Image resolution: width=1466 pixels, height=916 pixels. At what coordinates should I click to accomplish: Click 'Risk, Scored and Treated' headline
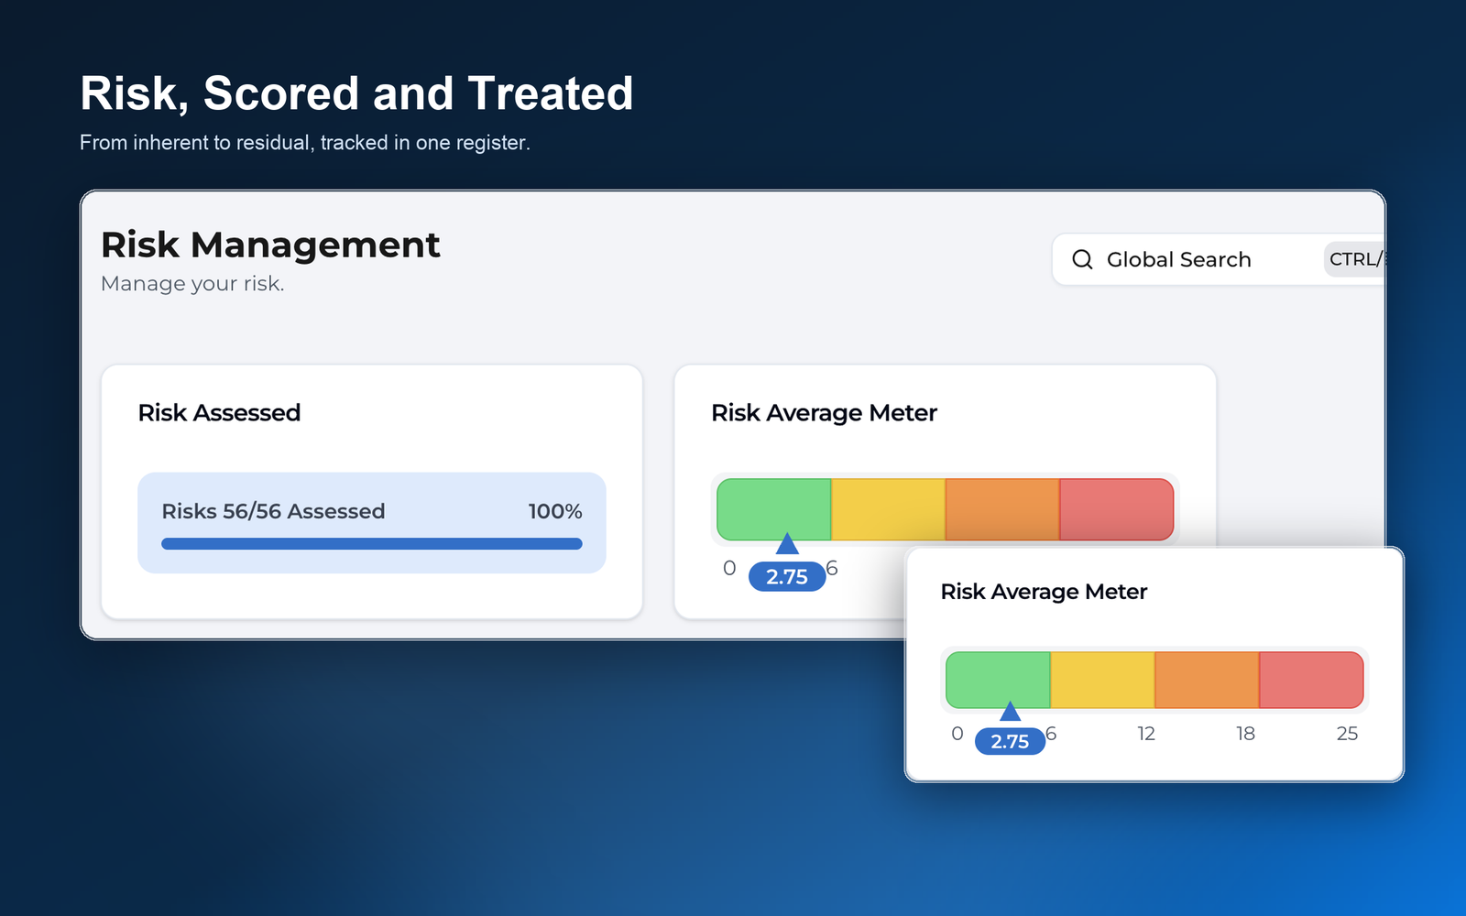point(356,93)
